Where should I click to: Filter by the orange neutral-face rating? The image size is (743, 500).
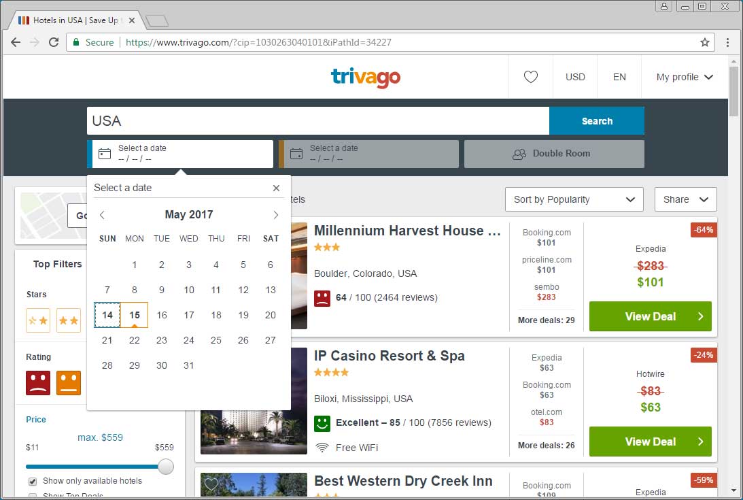tap(69, 382)
